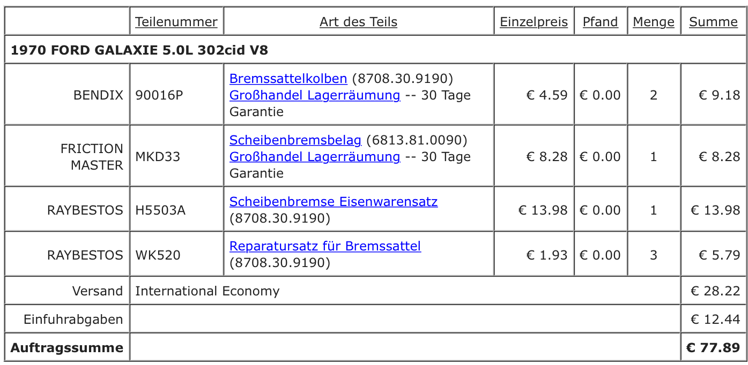
Task: Click part number WK520
Action: pos(158,255)
